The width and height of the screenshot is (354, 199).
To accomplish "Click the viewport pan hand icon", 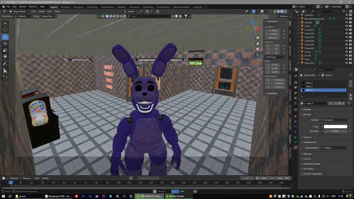I will 257,43.
